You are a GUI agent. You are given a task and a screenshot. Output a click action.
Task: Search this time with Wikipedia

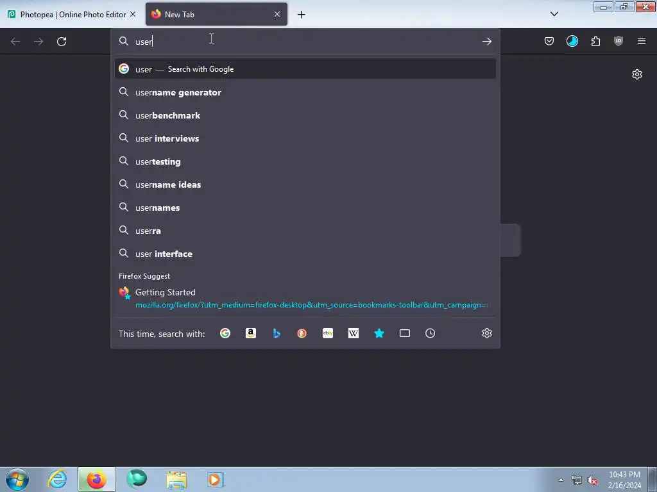pyautogui.click(x=354, y=333)
